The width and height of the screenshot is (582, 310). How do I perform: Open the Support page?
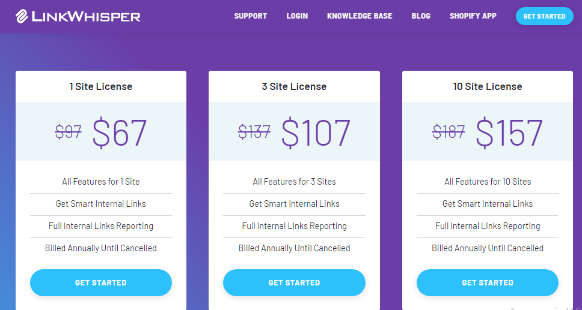tap(251, 16)
